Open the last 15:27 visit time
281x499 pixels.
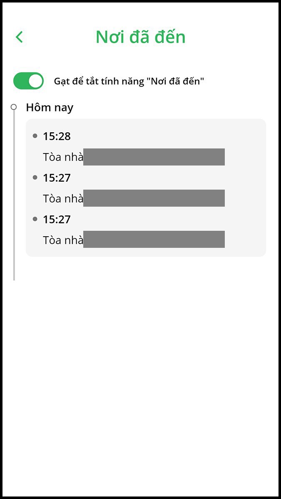[x=57, y=219]
